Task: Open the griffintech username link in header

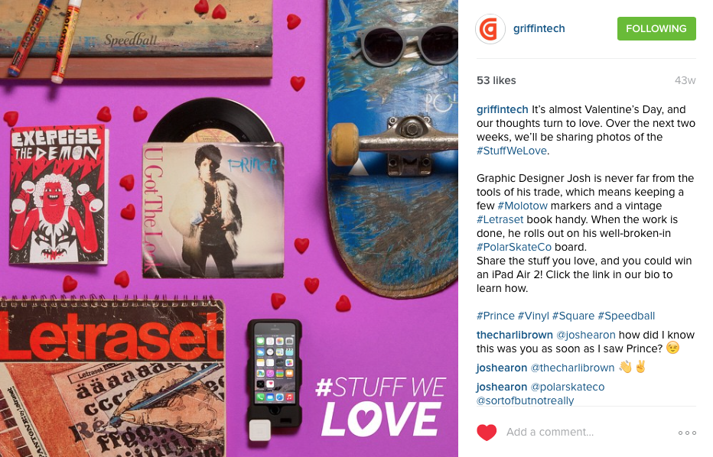Action: click(539, 28)
